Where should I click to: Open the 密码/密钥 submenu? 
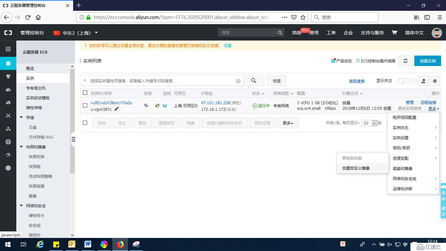coord(413,148)
